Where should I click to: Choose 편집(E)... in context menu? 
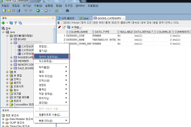click(x=51, y=46)
